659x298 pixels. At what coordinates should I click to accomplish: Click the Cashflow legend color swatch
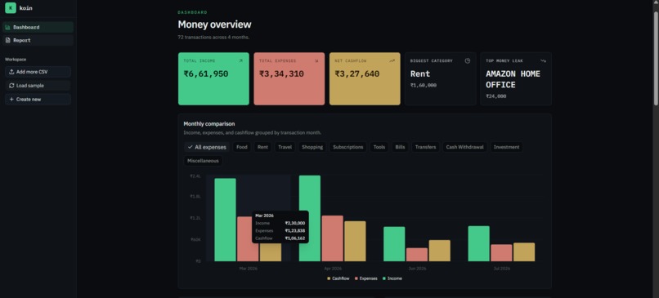coord(329,278)
